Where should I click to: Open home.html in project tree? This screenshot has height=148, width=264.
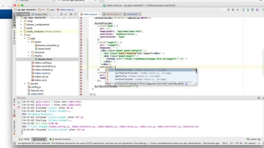click(42, 49)
